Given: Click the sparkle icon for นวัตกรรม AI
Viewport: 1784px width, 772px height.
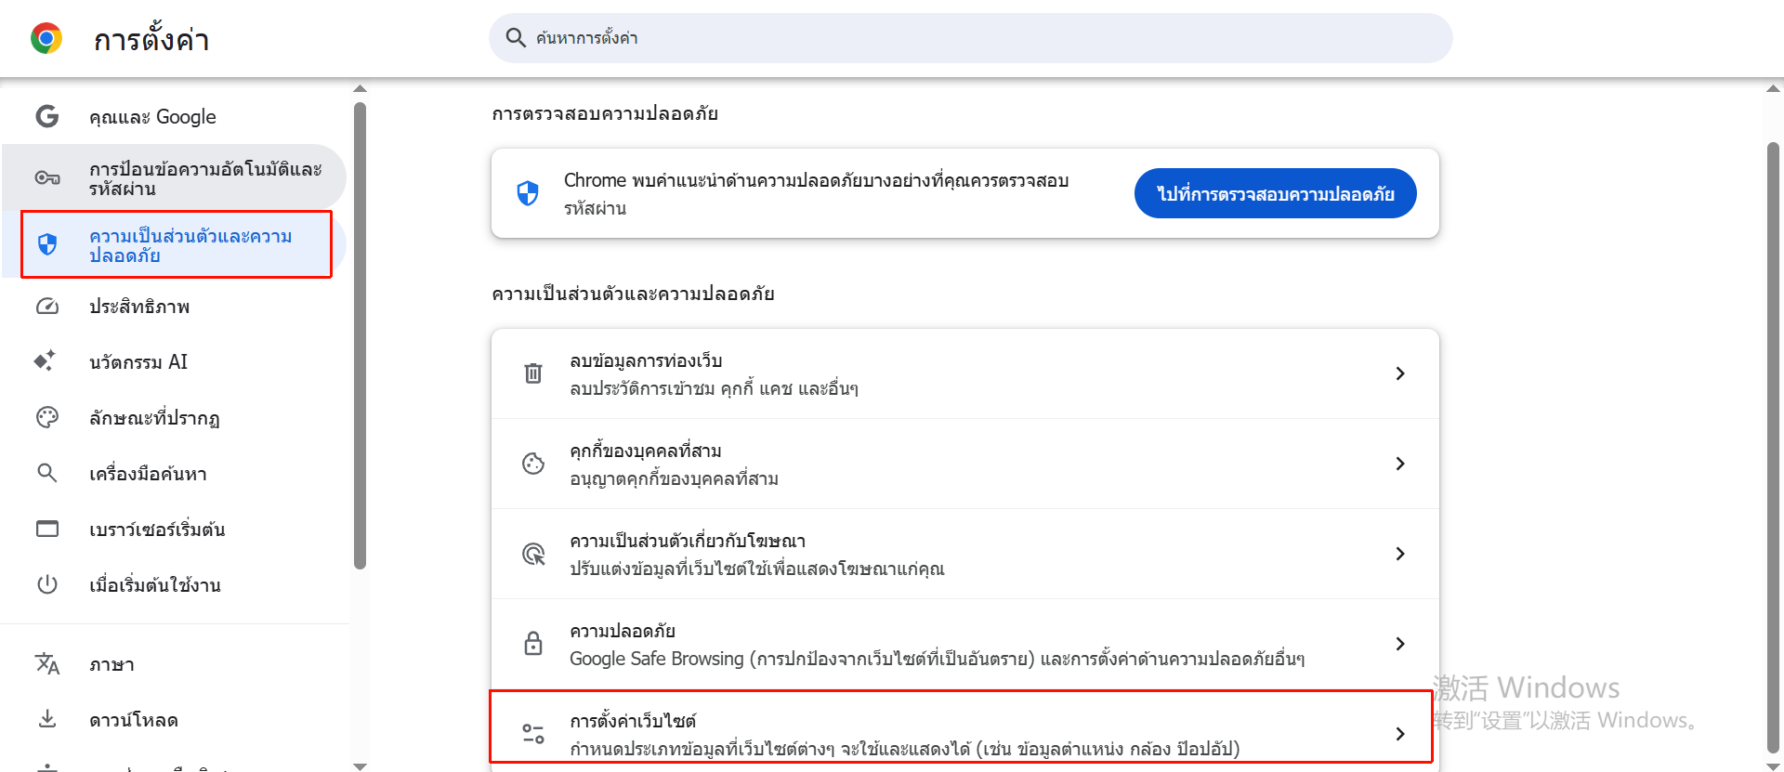Looking at the screenshot, I should click(46, 361).
